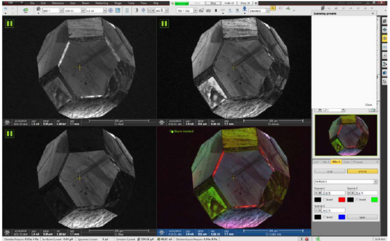Image resolution: width=390 pixels, height=241 pixels.
Task: Open the File menu
Action: [32, 3]
